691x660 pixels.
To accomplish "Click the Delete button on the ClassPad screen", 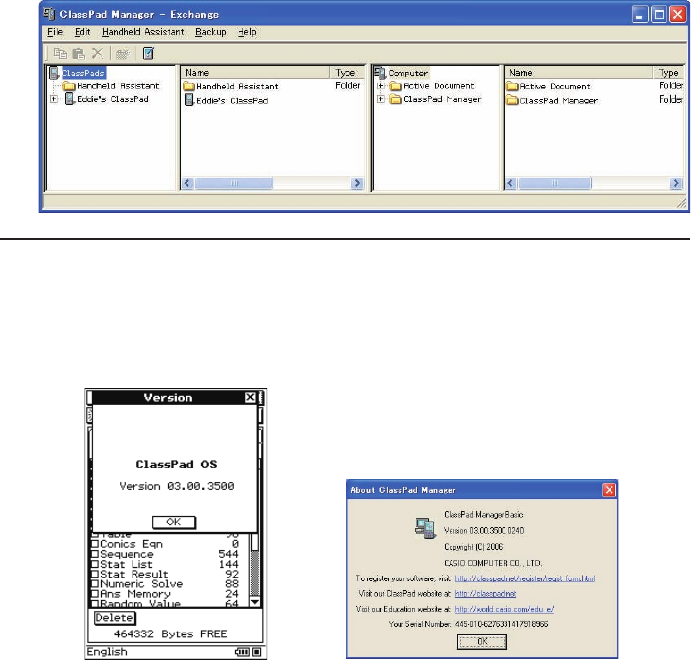I will [x=115, y=618].
